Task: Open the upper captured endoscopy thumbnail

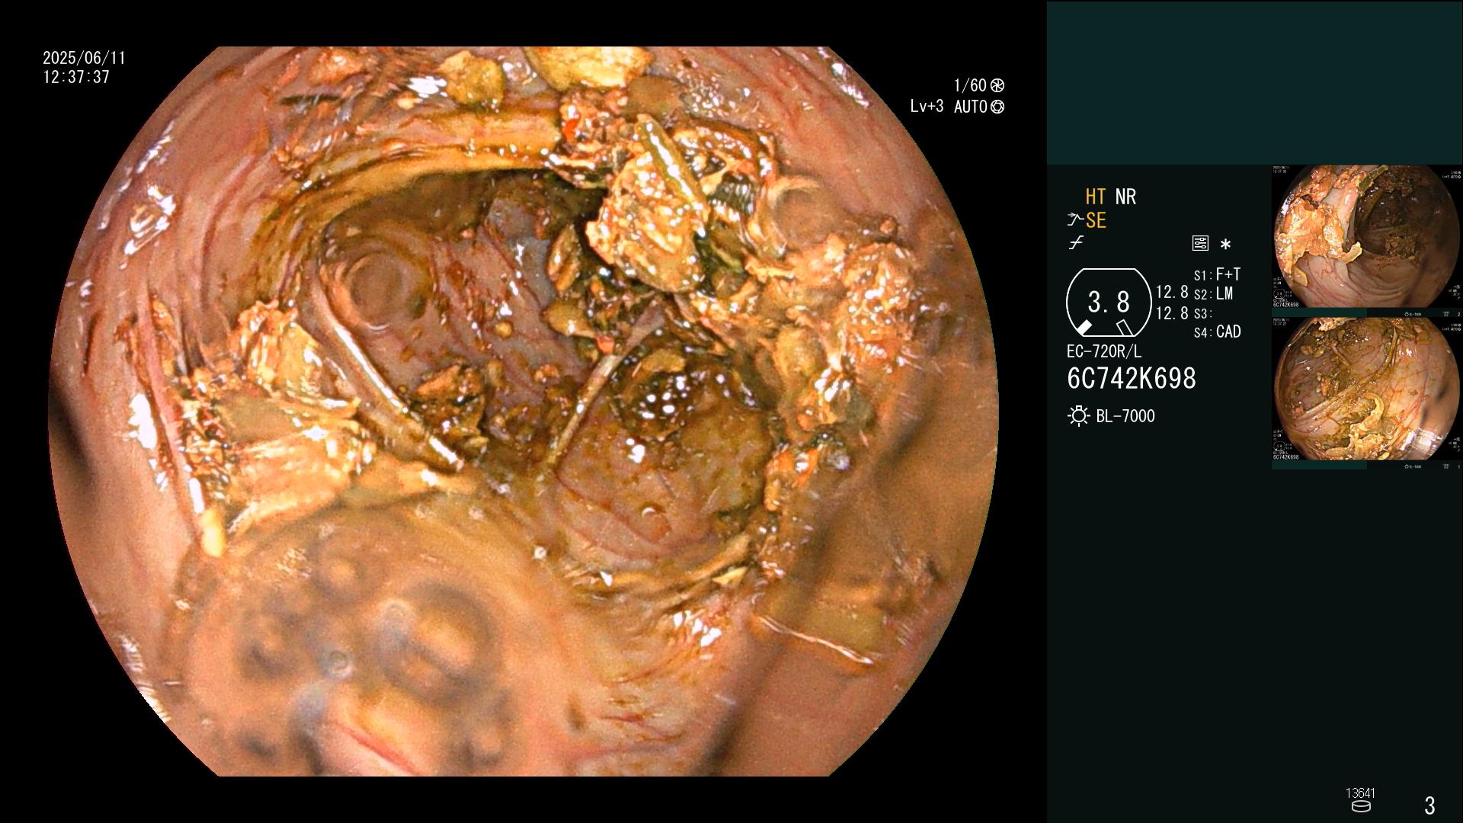Action: point(1366,237)
